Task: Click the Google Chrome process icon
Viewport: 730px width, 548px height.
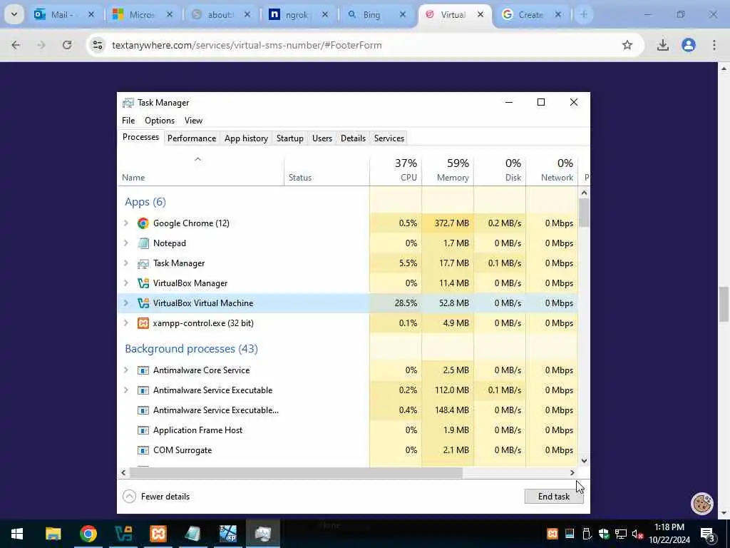Action: coord(143,223)
